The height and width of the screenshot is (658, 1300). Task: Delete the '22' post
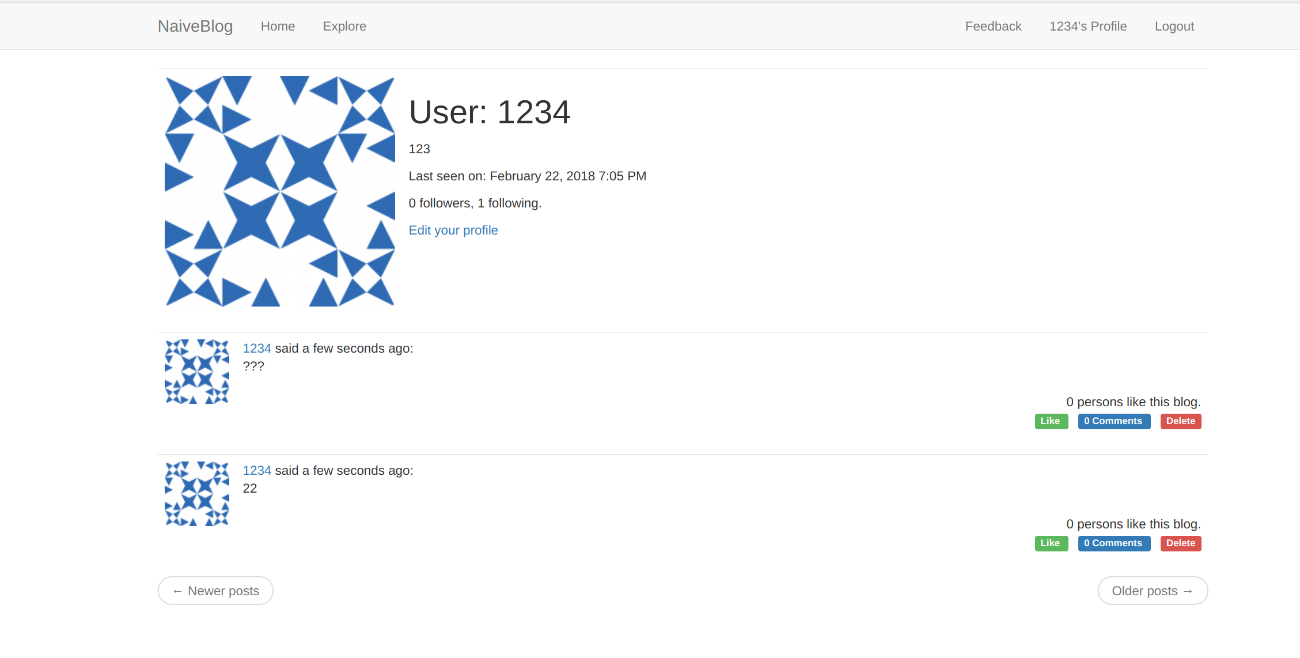(x=1180, y=543)
